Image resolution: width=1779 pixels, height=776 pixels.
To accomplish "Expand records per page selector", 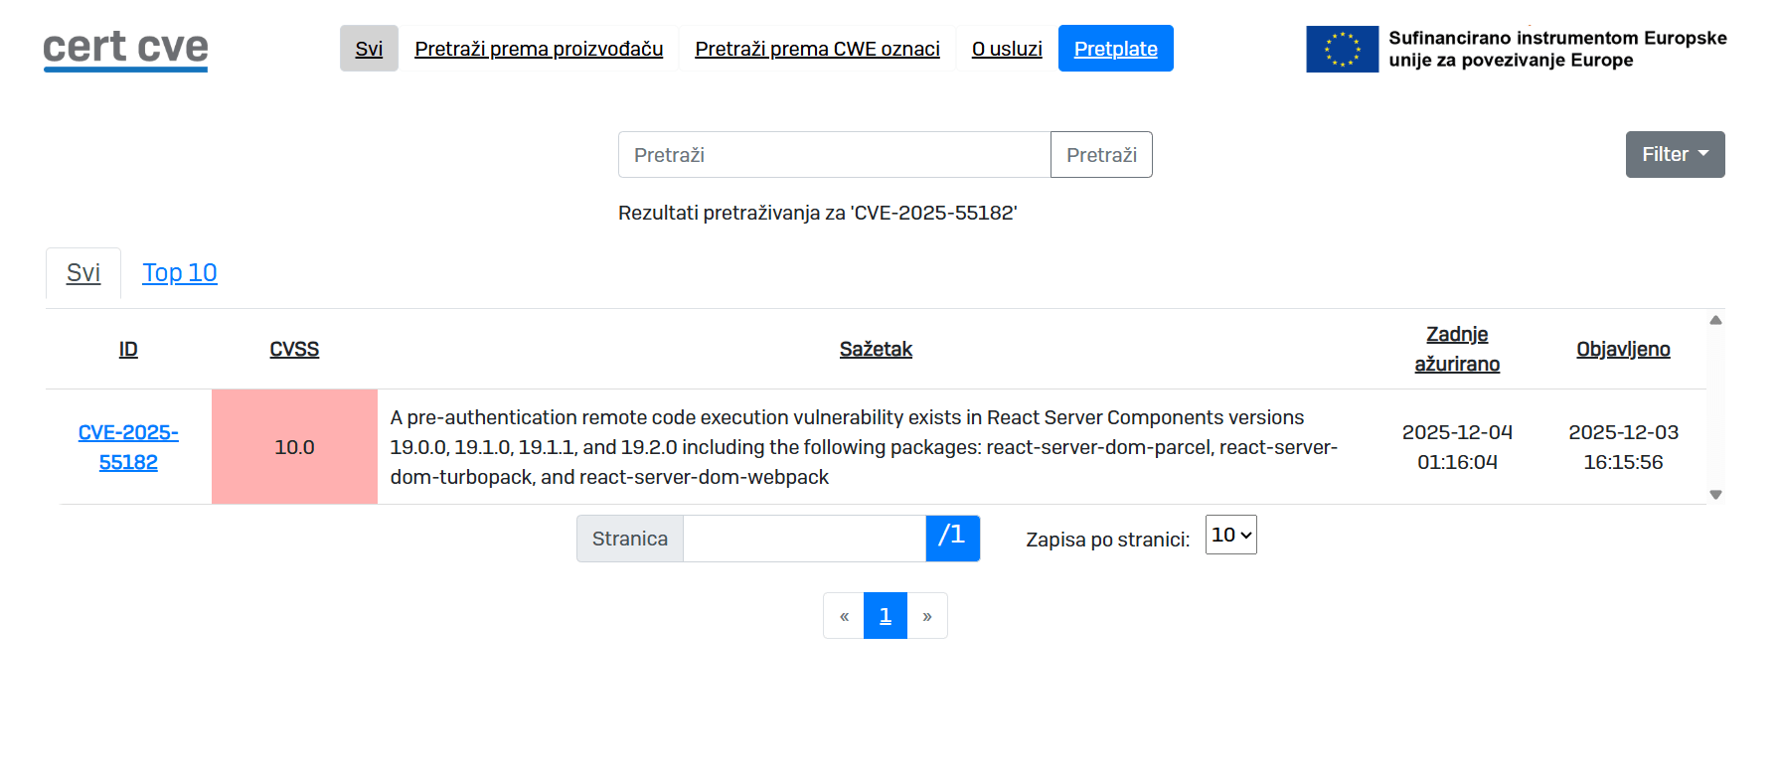I will coord(1230,536).
